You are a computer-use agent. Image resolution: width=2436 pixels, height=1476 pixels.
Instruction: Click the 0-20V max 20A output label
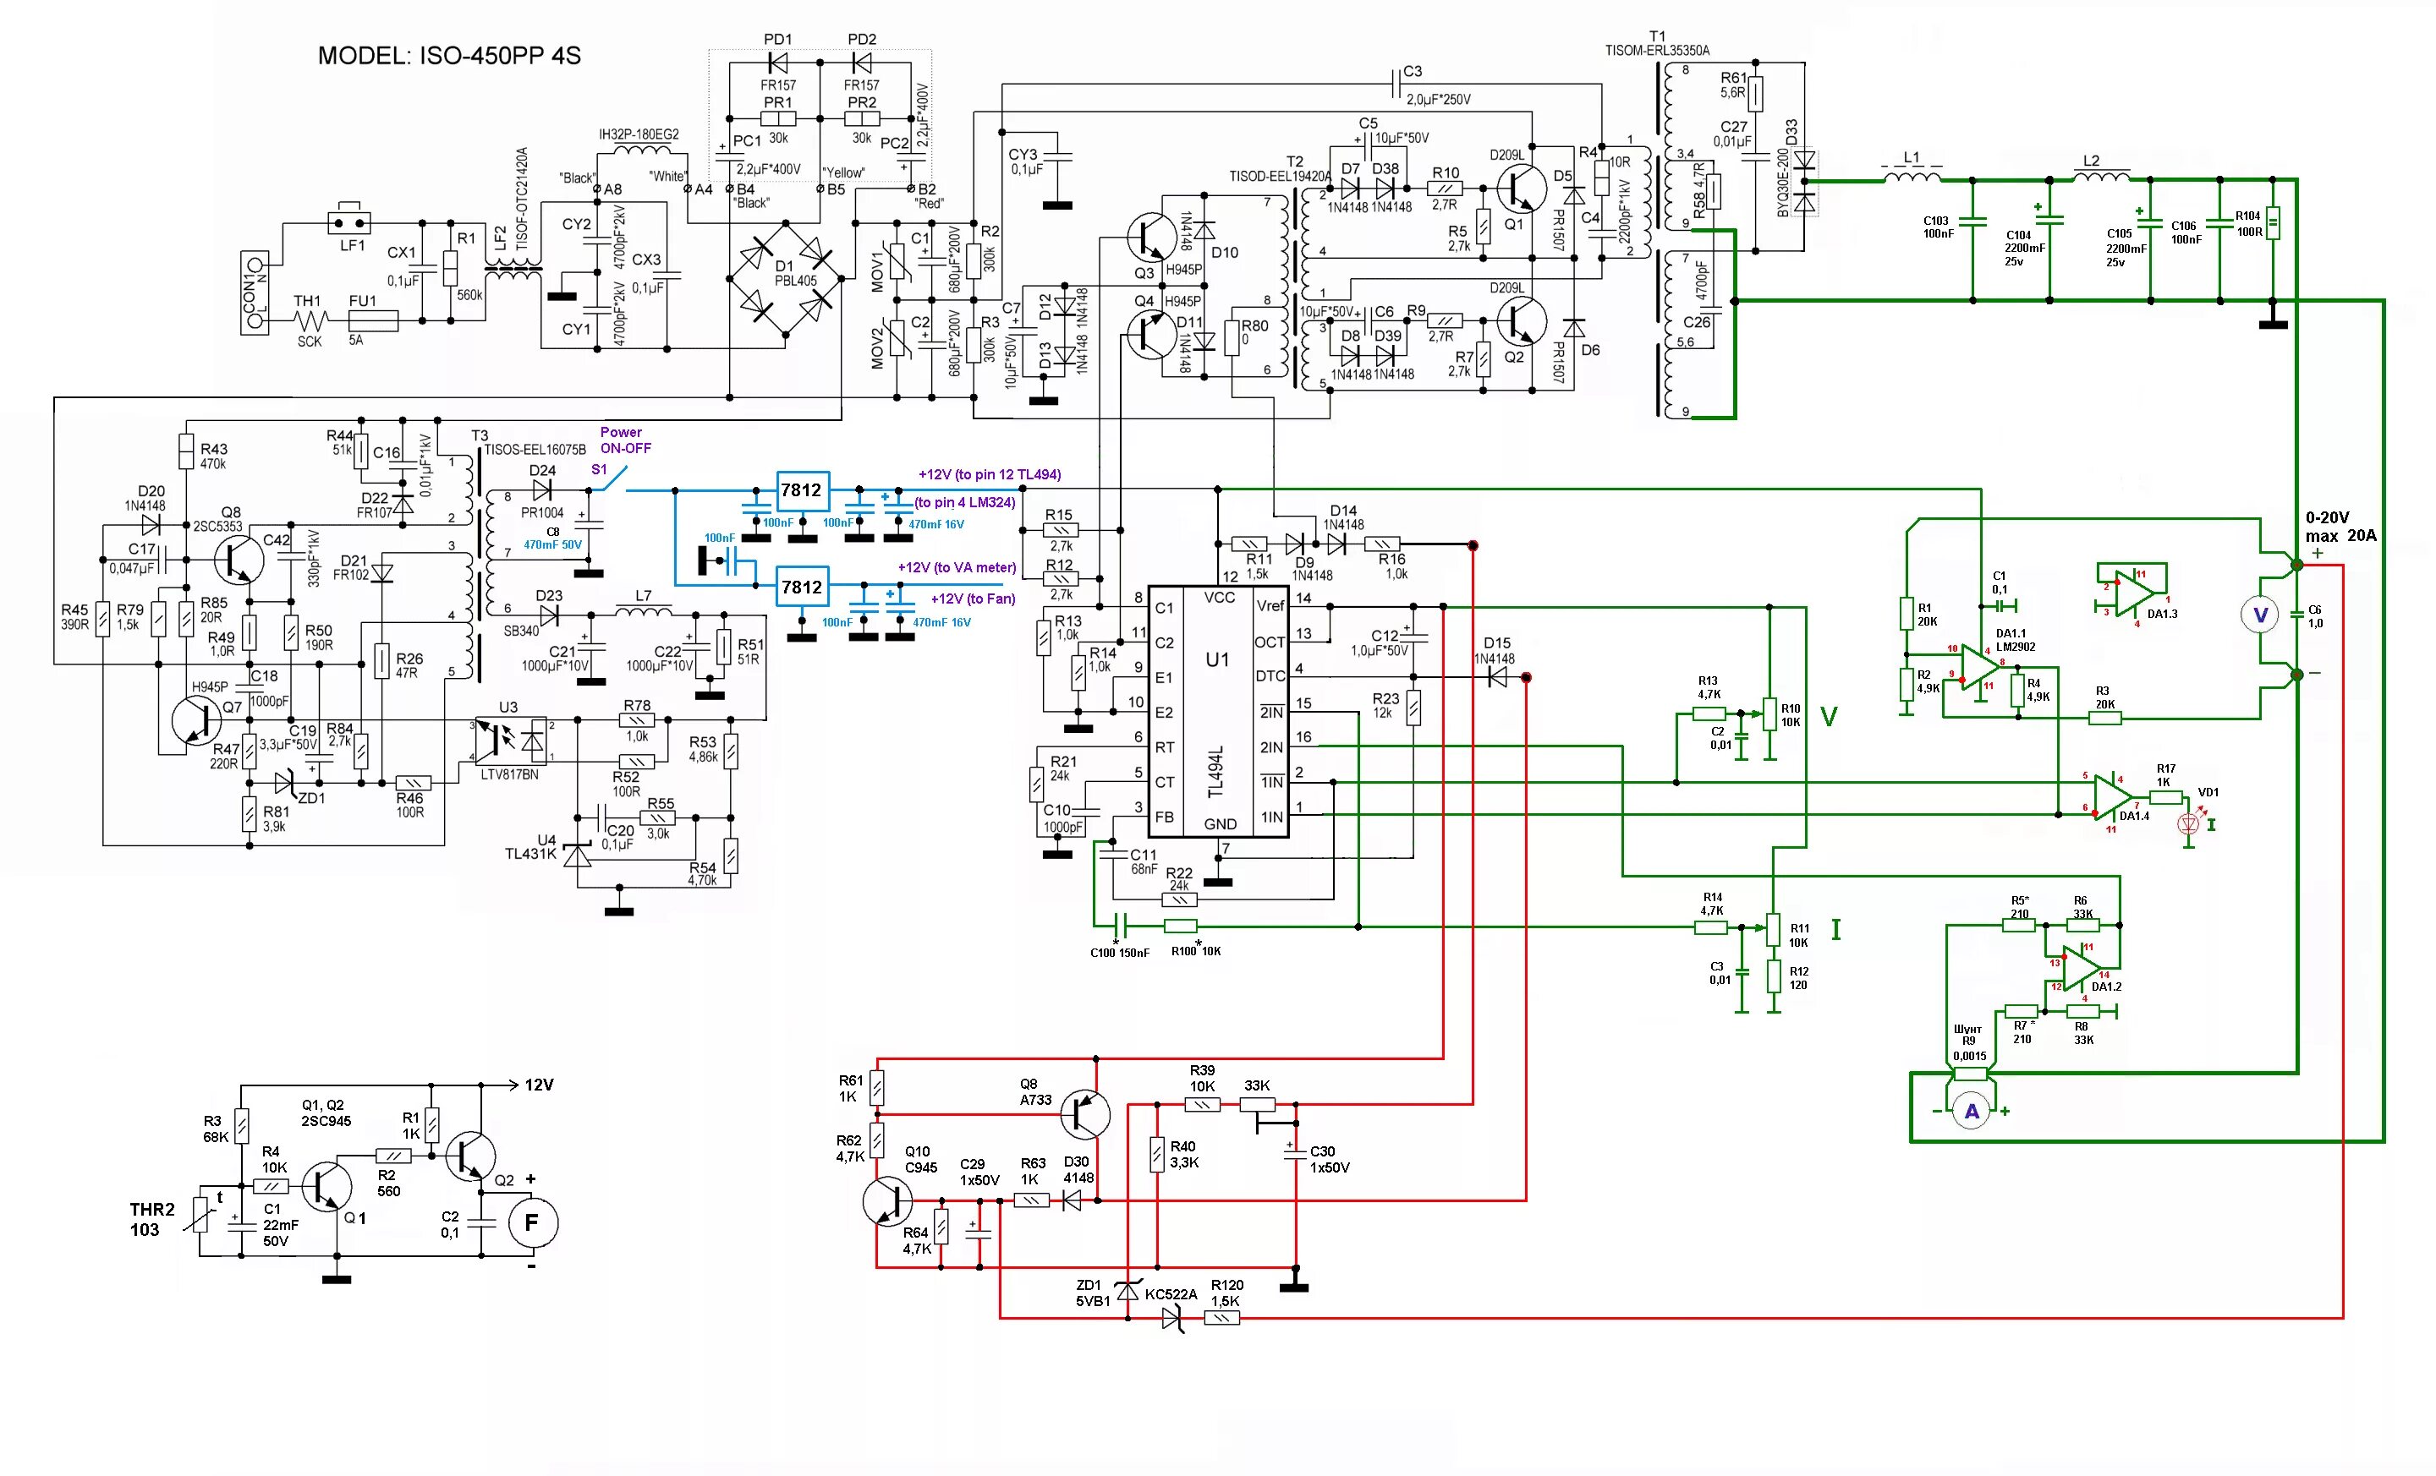point(2340,527)
